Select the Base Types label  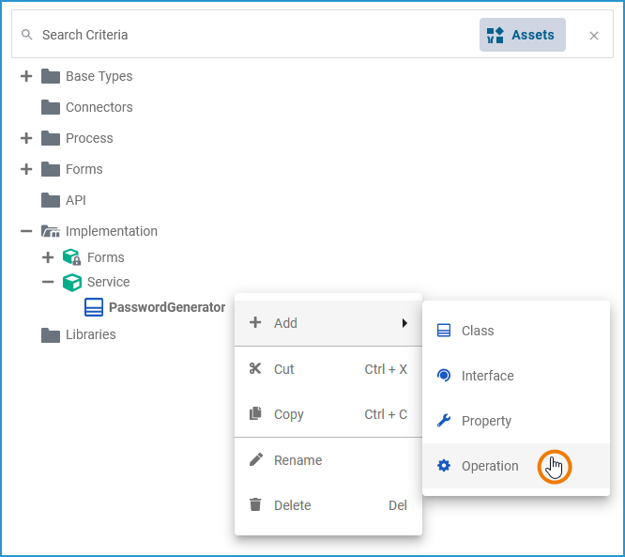(99, 76)
